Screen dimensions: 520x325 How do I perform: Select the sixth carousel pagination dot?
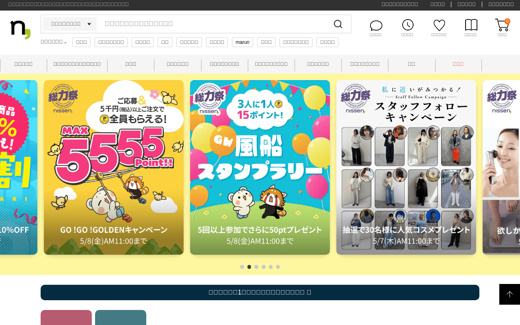coord(278,267)
